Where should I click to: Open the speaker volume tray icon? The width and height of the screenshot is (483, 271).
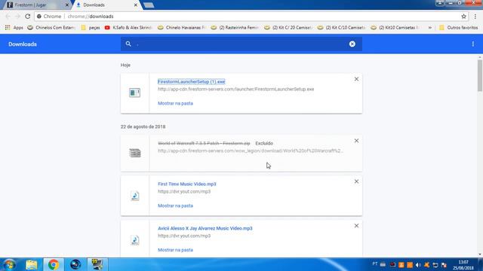(418, 265)
